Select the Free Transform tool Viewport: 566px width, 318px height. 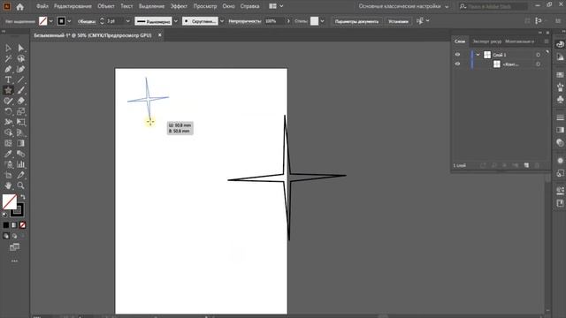(20, 122)
